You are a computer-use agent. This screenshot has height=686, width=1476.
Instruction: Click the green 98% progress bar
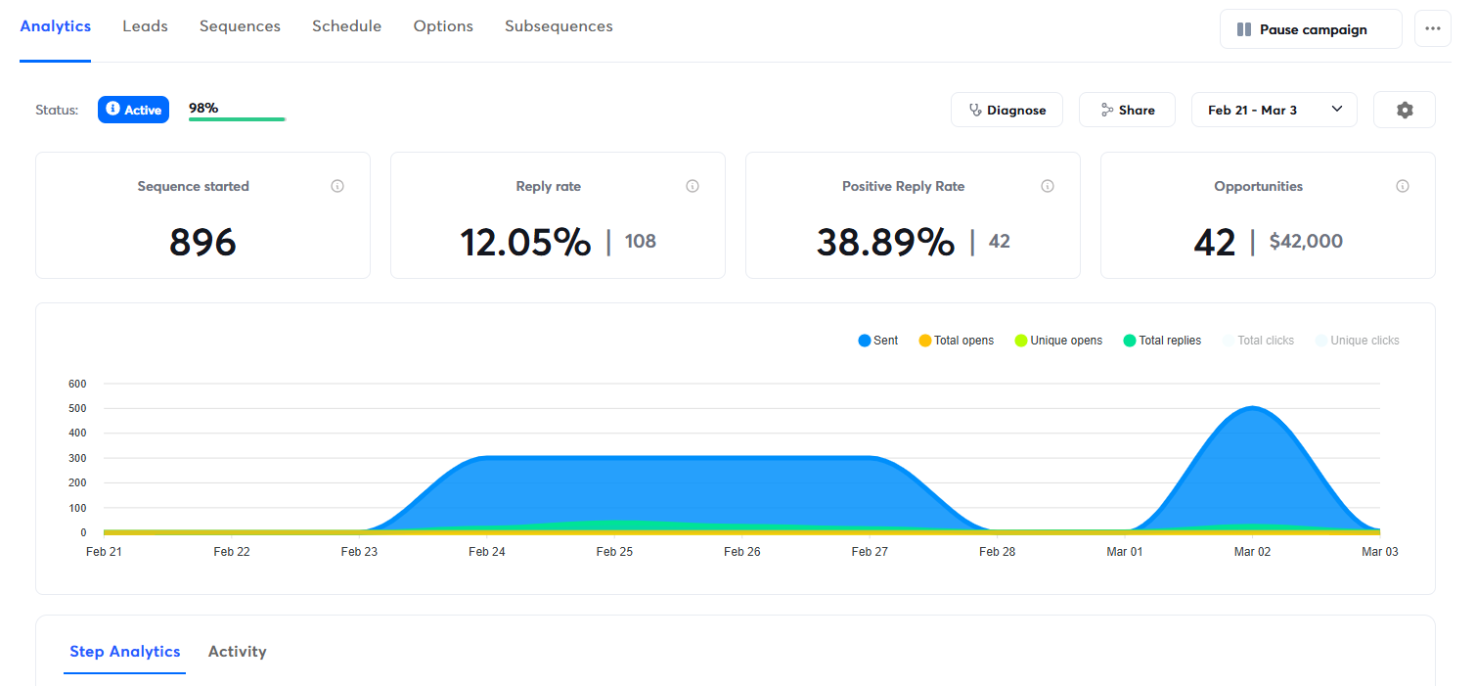click(237, 119)
